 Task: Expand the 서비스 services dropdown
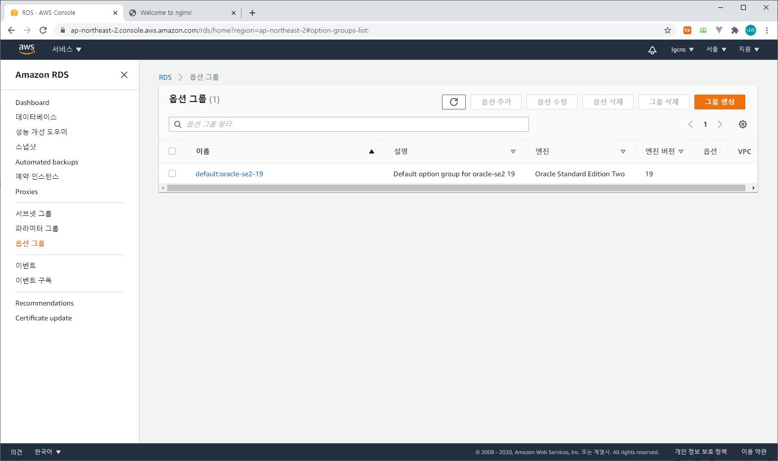click(x=67, y=49)
